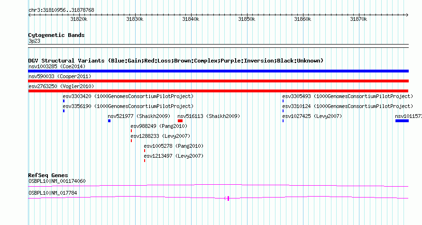Click the small red esv988249 marker
Screen dimensions: 422x225
click(131, 131)
